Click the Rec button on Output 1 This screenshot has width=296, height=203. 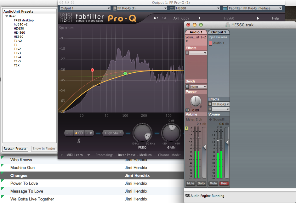(224, 183)
